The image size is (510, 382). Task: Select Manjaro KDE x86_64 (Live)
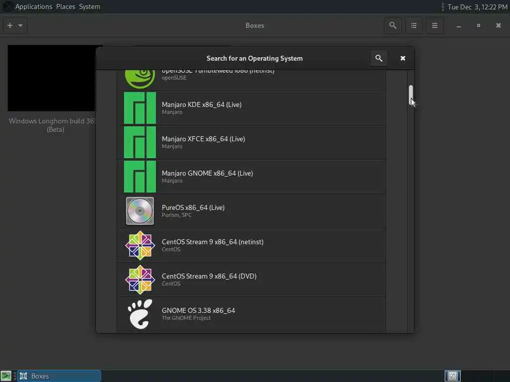point(252,108)
